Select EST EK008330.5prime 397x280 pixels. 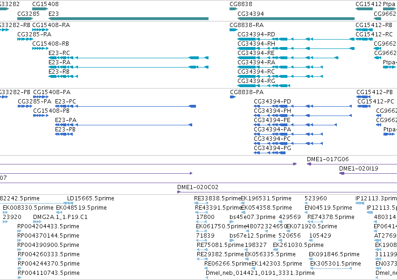(28, 208)
